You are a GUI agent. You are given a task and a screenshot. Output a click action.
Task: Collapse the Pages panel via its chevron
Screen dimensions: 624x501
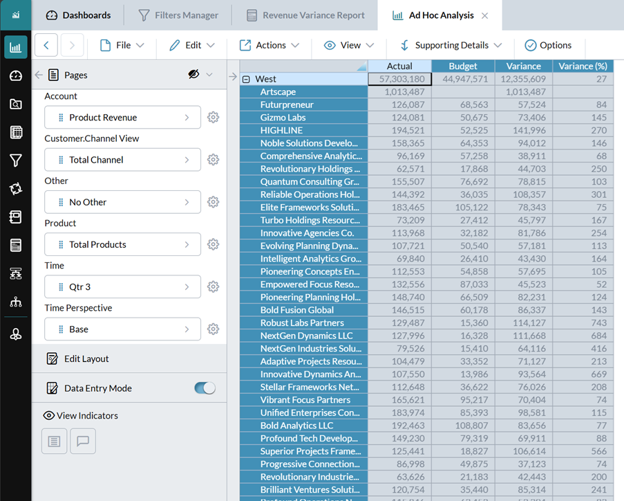point(39,74)
